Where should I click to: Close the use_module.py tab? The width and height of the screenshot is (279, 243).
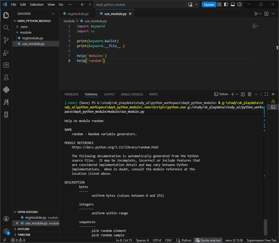(x=130, y=14)
